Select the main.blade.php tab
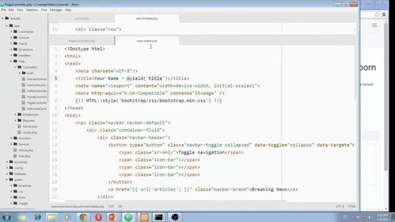This screenshot has height=222, width=395. pos(147,41)
